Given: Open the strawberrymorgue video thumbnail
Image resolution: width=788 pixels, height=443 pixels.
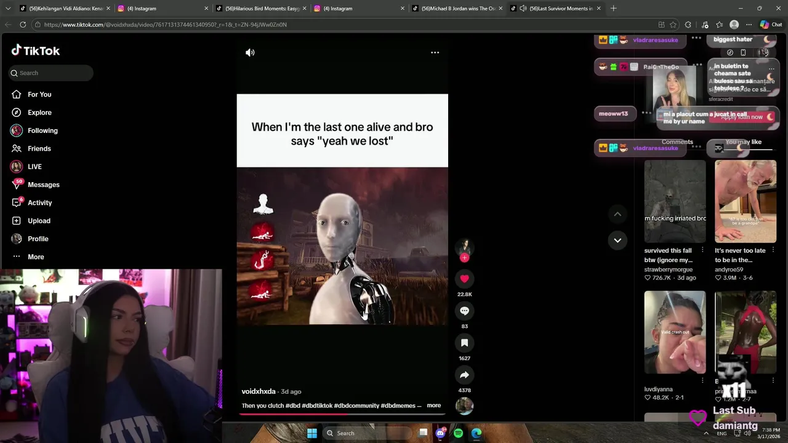Looking at the screenshot, I should (675, 202).
